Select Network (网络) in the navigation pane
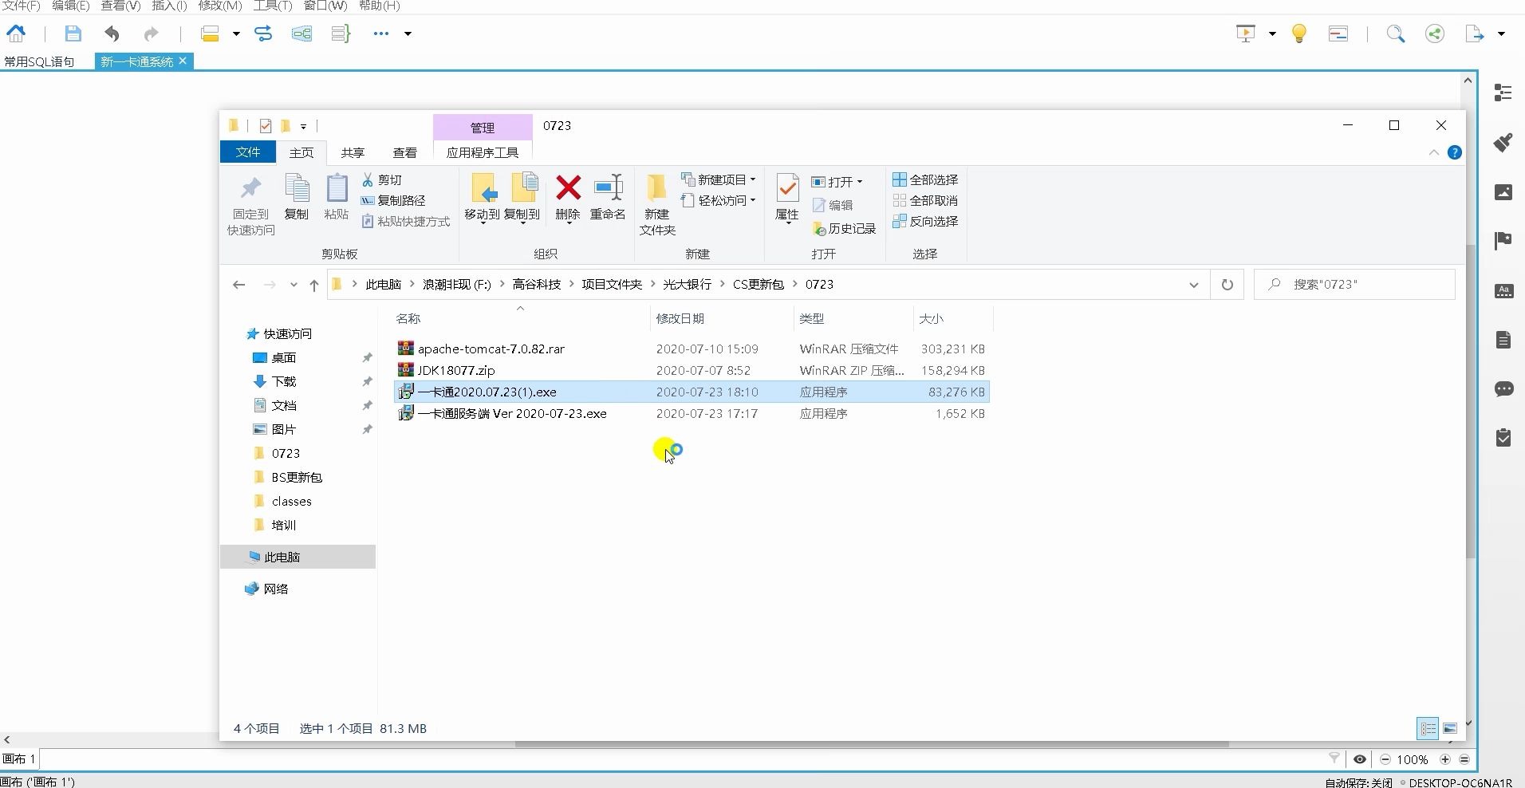The height and width of the screenshot is (788, 1525). [x=276, y=589]
